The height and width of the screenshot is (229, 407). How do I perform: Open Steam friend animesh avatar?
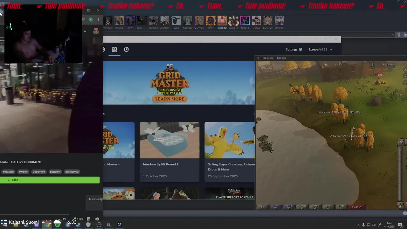point(165,21)
